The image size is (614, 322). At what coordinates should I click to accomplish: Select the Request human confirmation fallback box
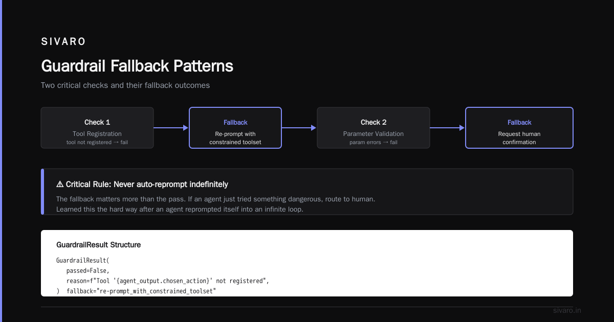click(x=519, y=128)
